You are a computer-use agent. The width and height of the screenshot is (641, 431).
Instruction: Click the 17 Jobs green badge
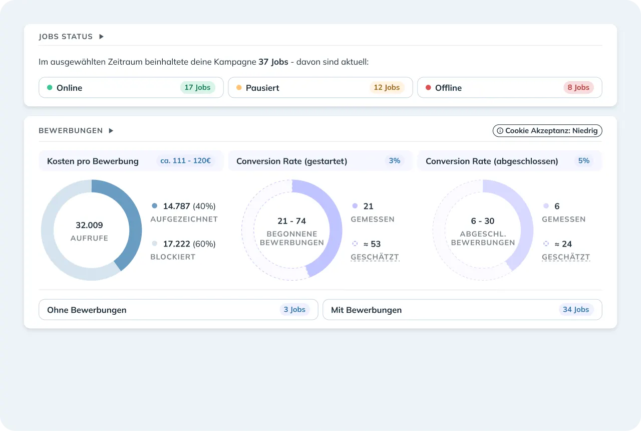(197, 88)
